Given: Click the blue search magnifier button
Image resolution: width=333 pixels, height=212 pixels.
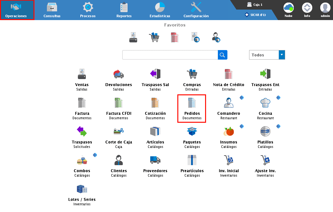Looking at the screenshot, I should tap(223, 55).
